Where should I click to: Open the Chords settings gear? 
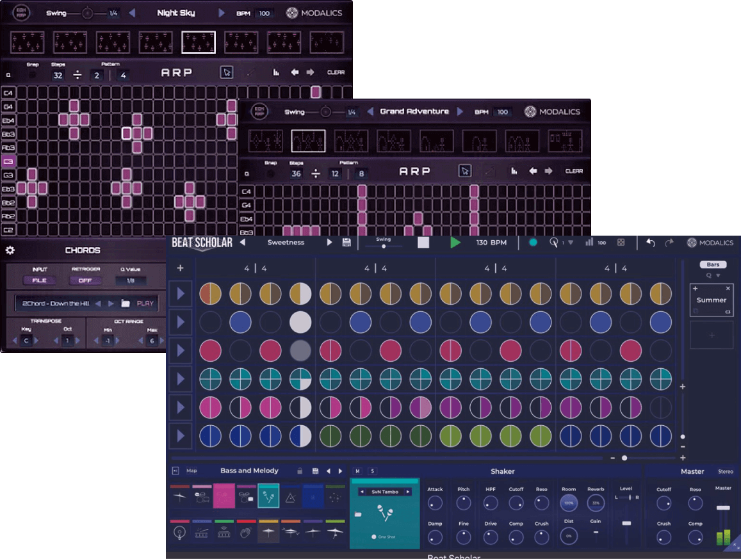10,250
